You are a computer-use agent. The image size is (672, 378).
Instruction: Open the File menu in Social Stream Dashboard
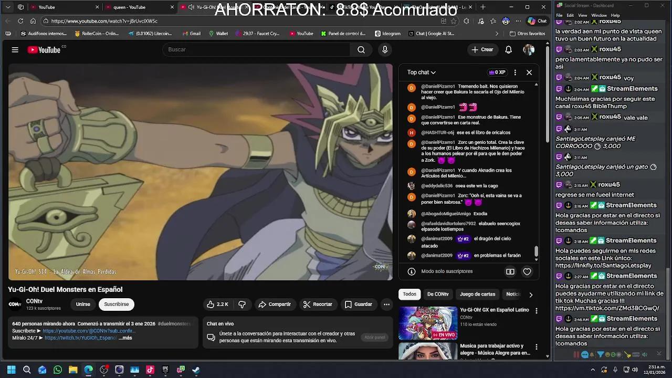[x=559, y=15]
